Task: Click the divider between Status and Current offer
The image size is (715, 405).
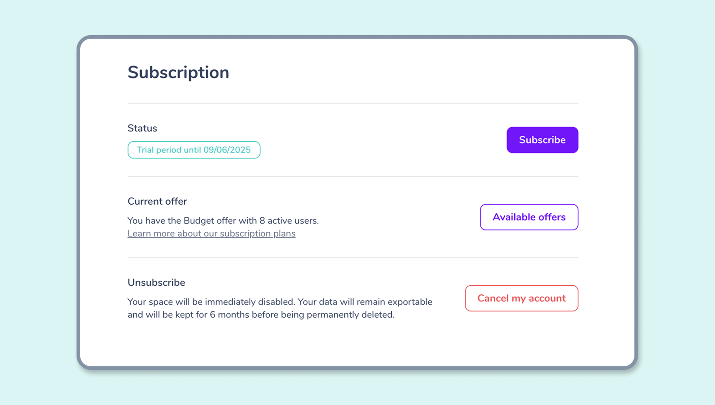Action: 353,176
